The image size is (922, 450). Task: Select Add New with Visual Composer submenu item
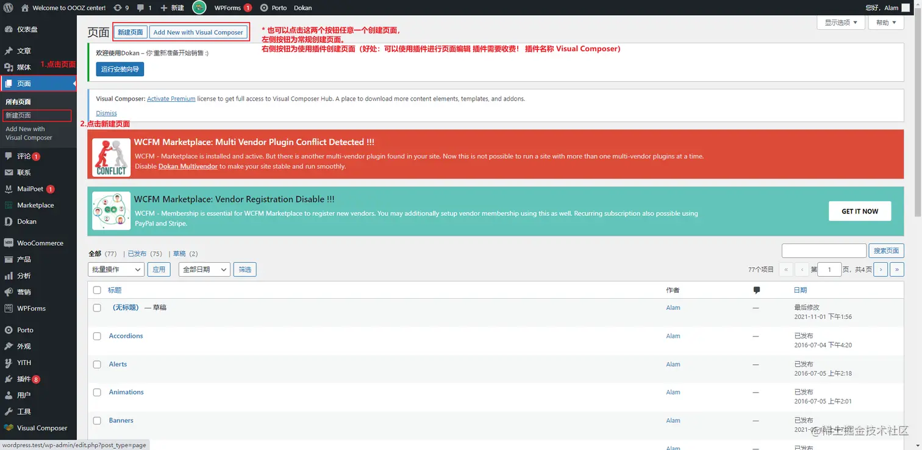pos(29,133)
